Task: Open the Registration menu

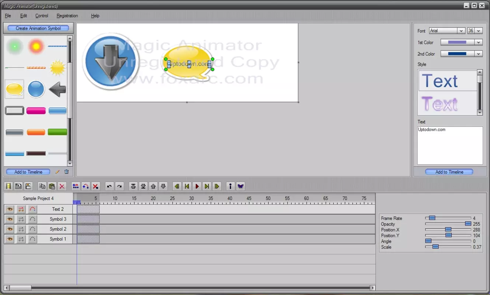Action: [67, 16]
